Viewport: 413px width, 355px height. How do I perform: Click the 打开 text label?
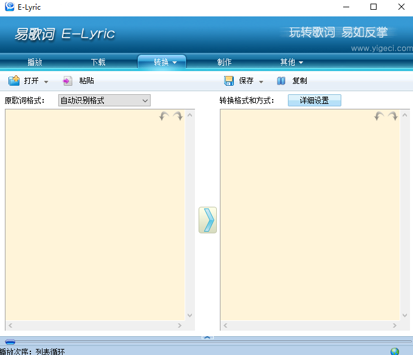click(32, 81)
